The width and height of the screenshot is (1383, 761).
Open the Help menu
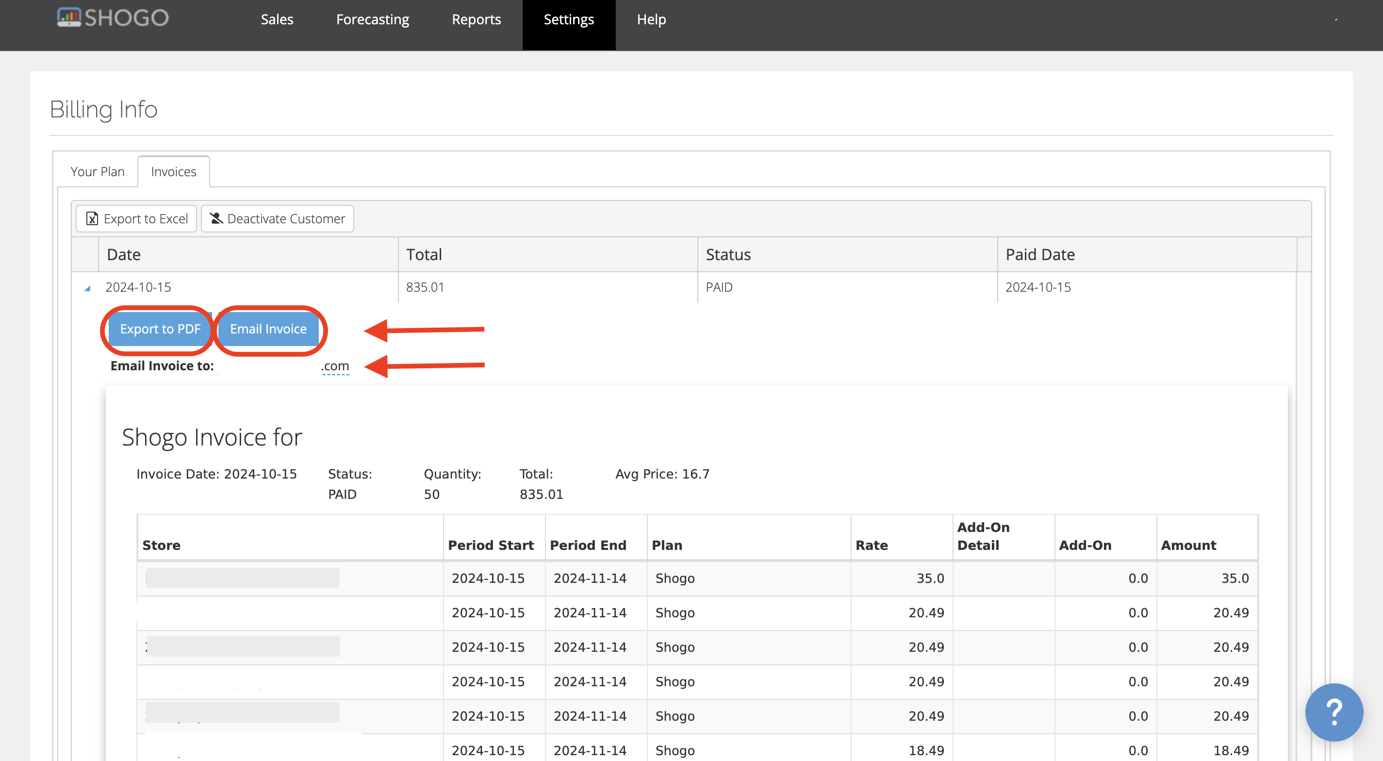point(651,19)
